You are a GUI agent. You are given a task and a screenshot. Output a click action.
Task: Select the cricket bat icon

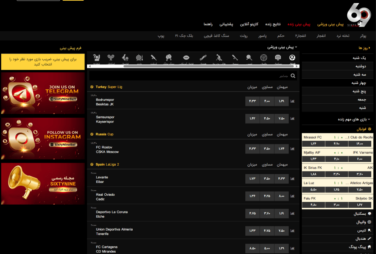[153, 58]
